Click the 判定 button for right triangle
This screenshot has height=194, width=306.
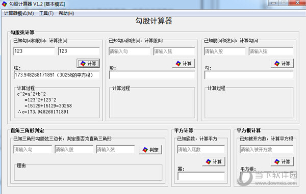150,150
